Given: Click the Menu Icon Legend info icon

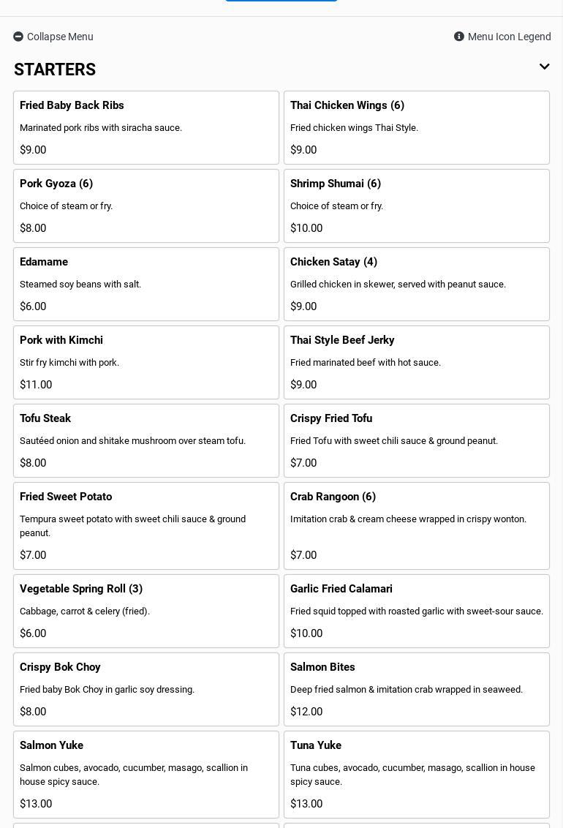Looking at the screenshot, I should pos(459,37).
